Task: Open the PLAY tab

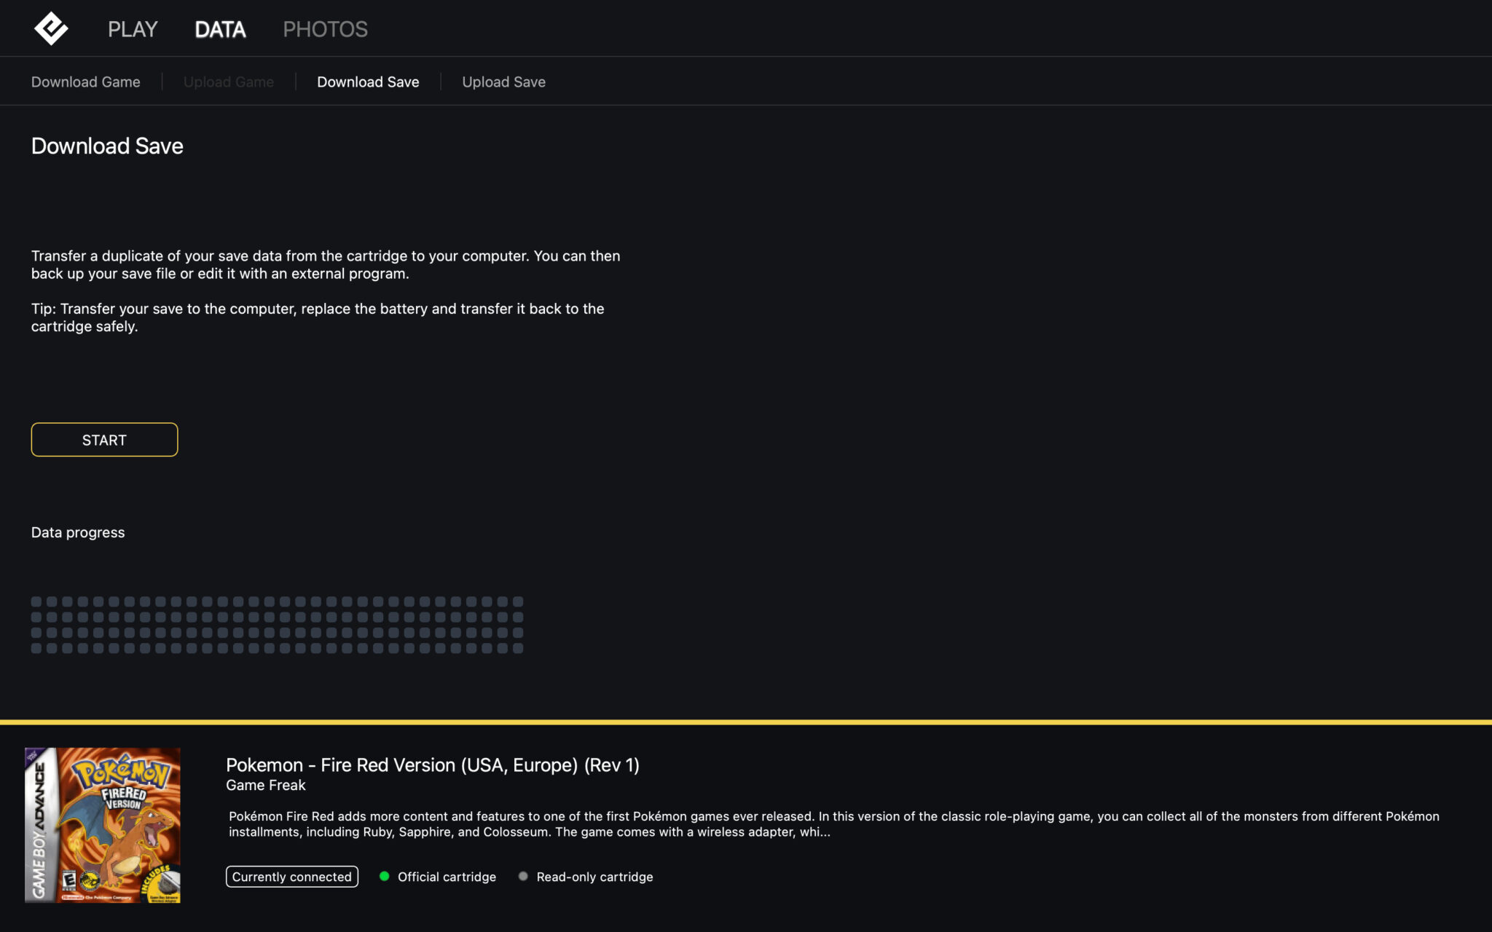Action: pos(133,29)
